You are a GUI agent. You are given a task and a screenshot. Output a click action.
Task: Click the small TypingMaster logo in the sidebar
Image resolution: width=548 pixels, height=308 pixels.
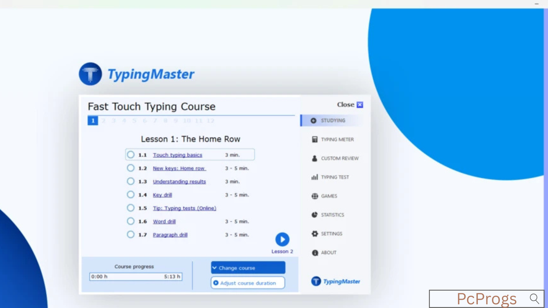coord(336,281)
